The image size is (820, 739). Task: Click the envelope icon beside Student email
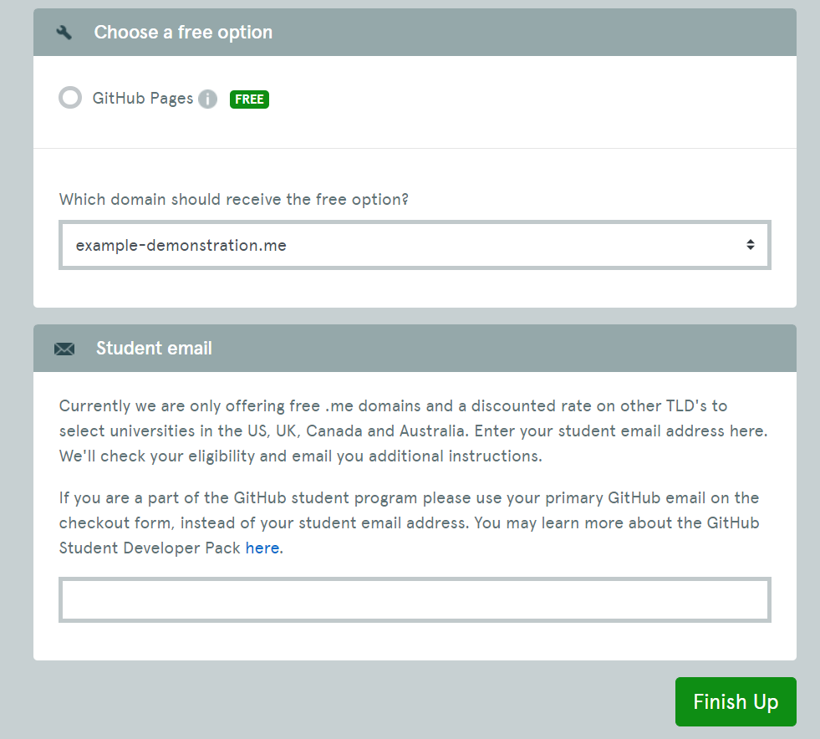tap(64, 348)
